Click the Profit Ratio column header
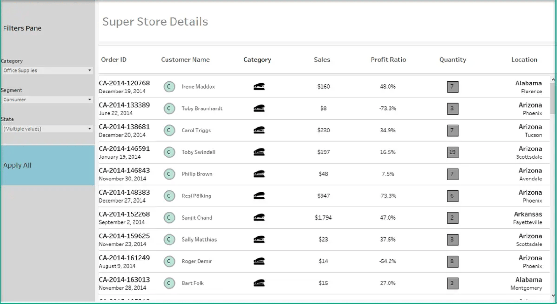 [x=388, y=60]
